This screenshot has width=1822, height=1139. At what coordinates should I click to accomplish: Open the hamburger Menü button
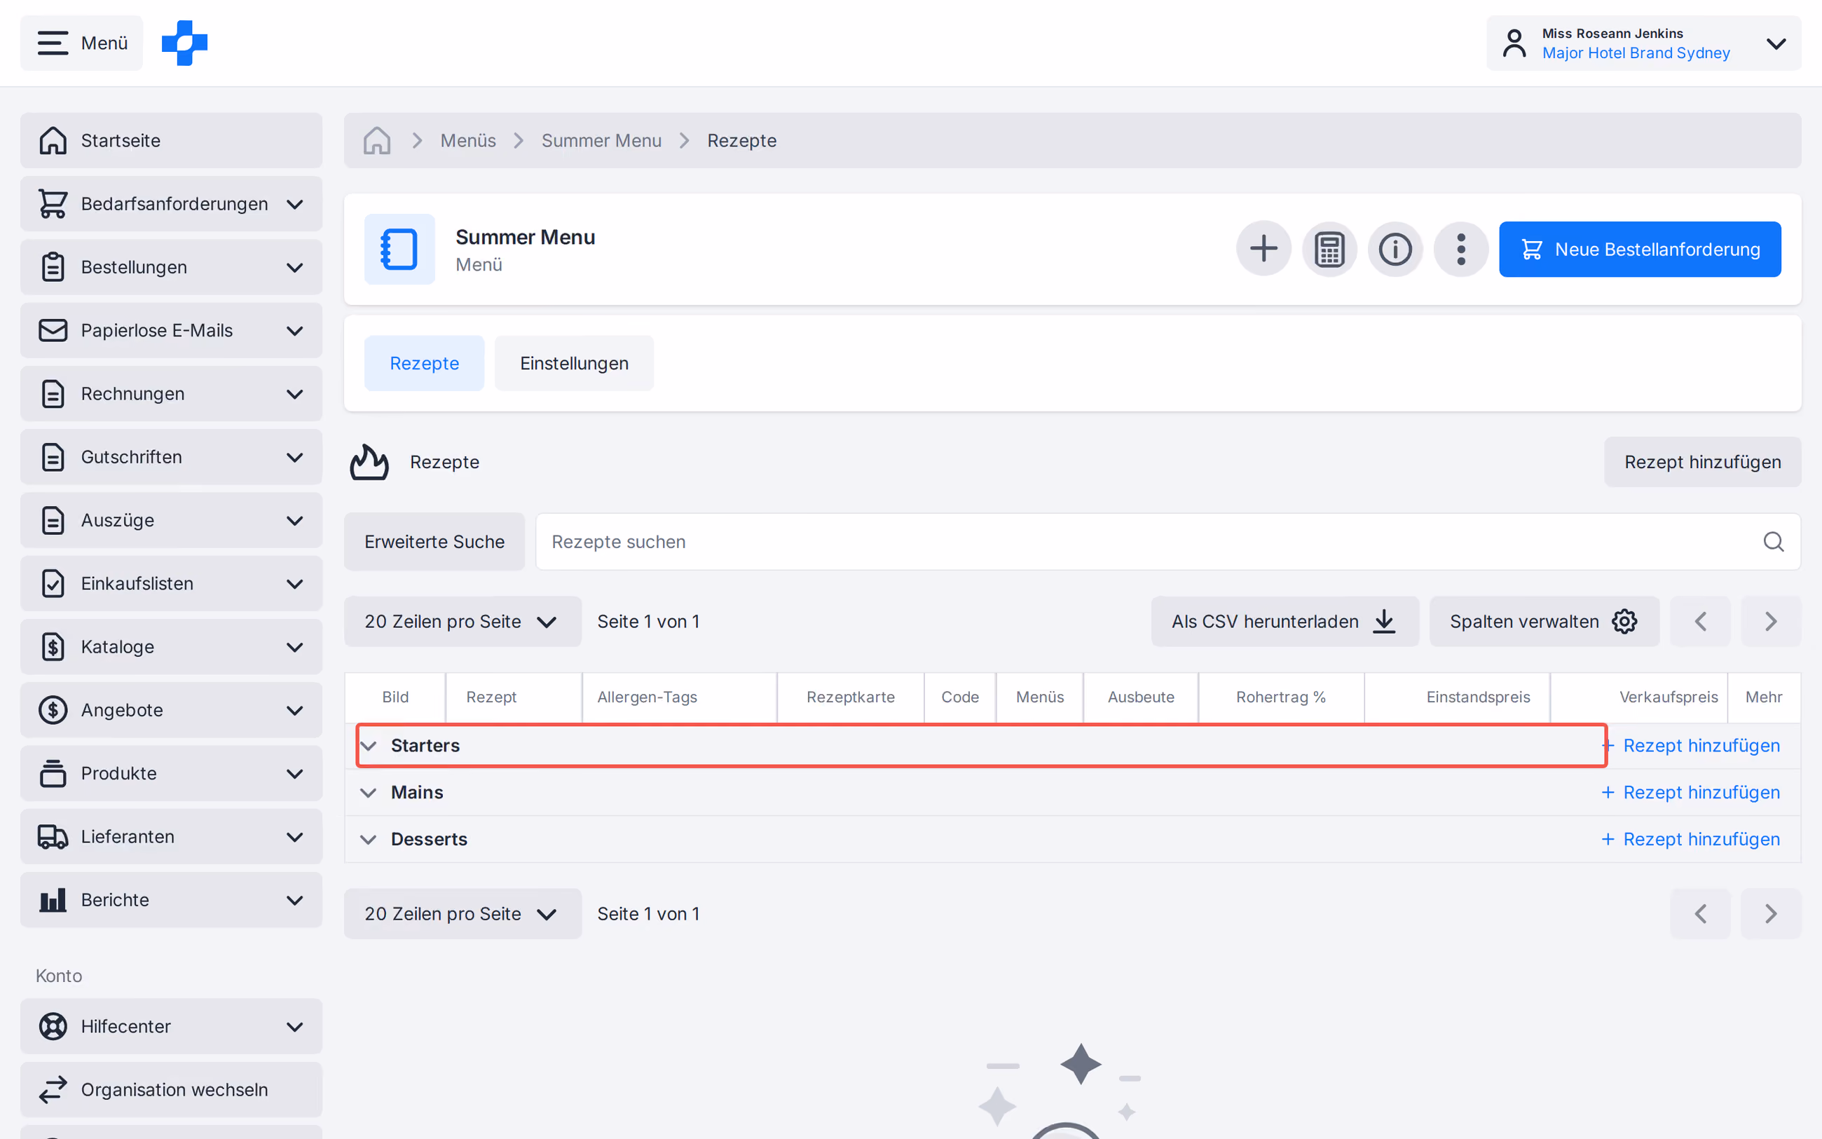click(x=81, y=43)
